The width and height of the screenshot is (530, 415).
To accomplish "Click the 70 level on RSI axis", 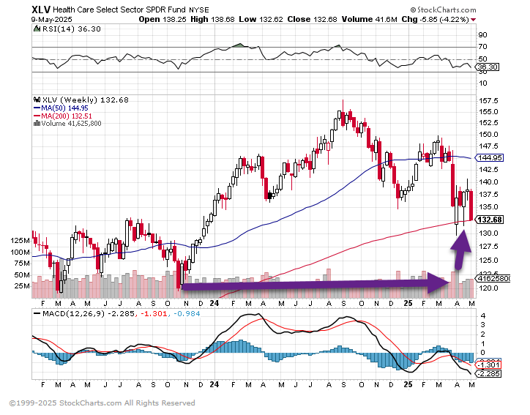I will [483, 47].
